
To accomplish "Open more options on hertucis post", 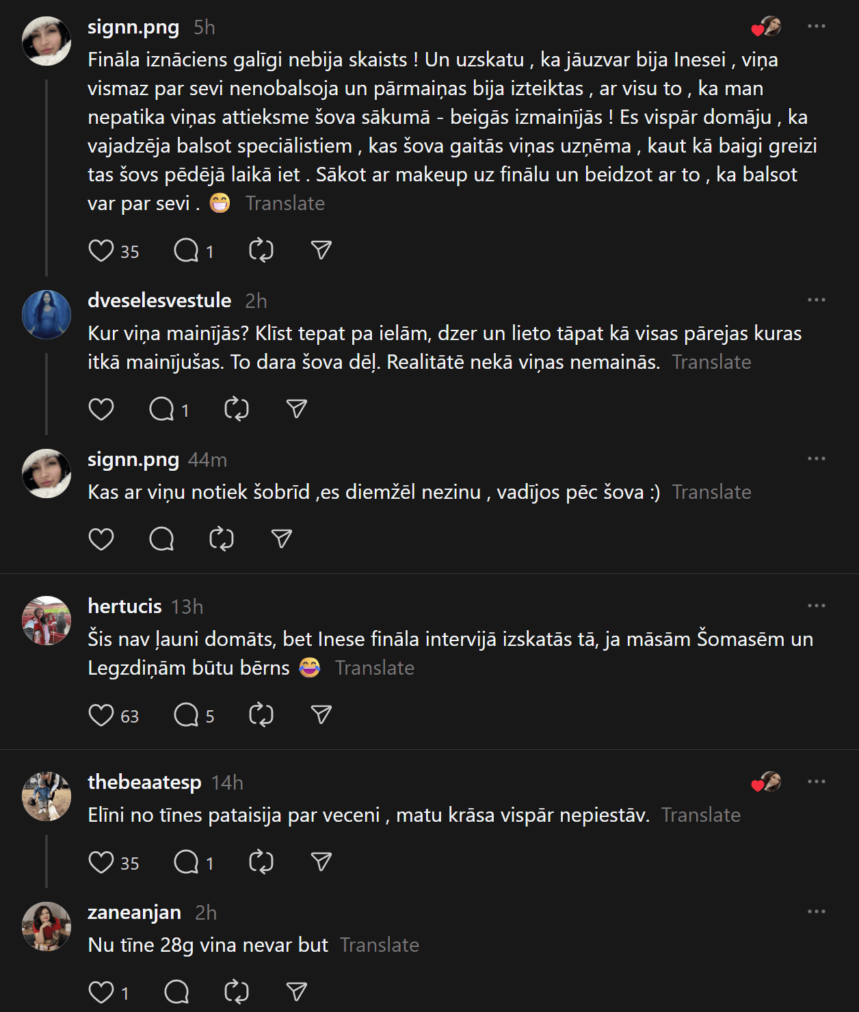I will [x=816, y=606].
